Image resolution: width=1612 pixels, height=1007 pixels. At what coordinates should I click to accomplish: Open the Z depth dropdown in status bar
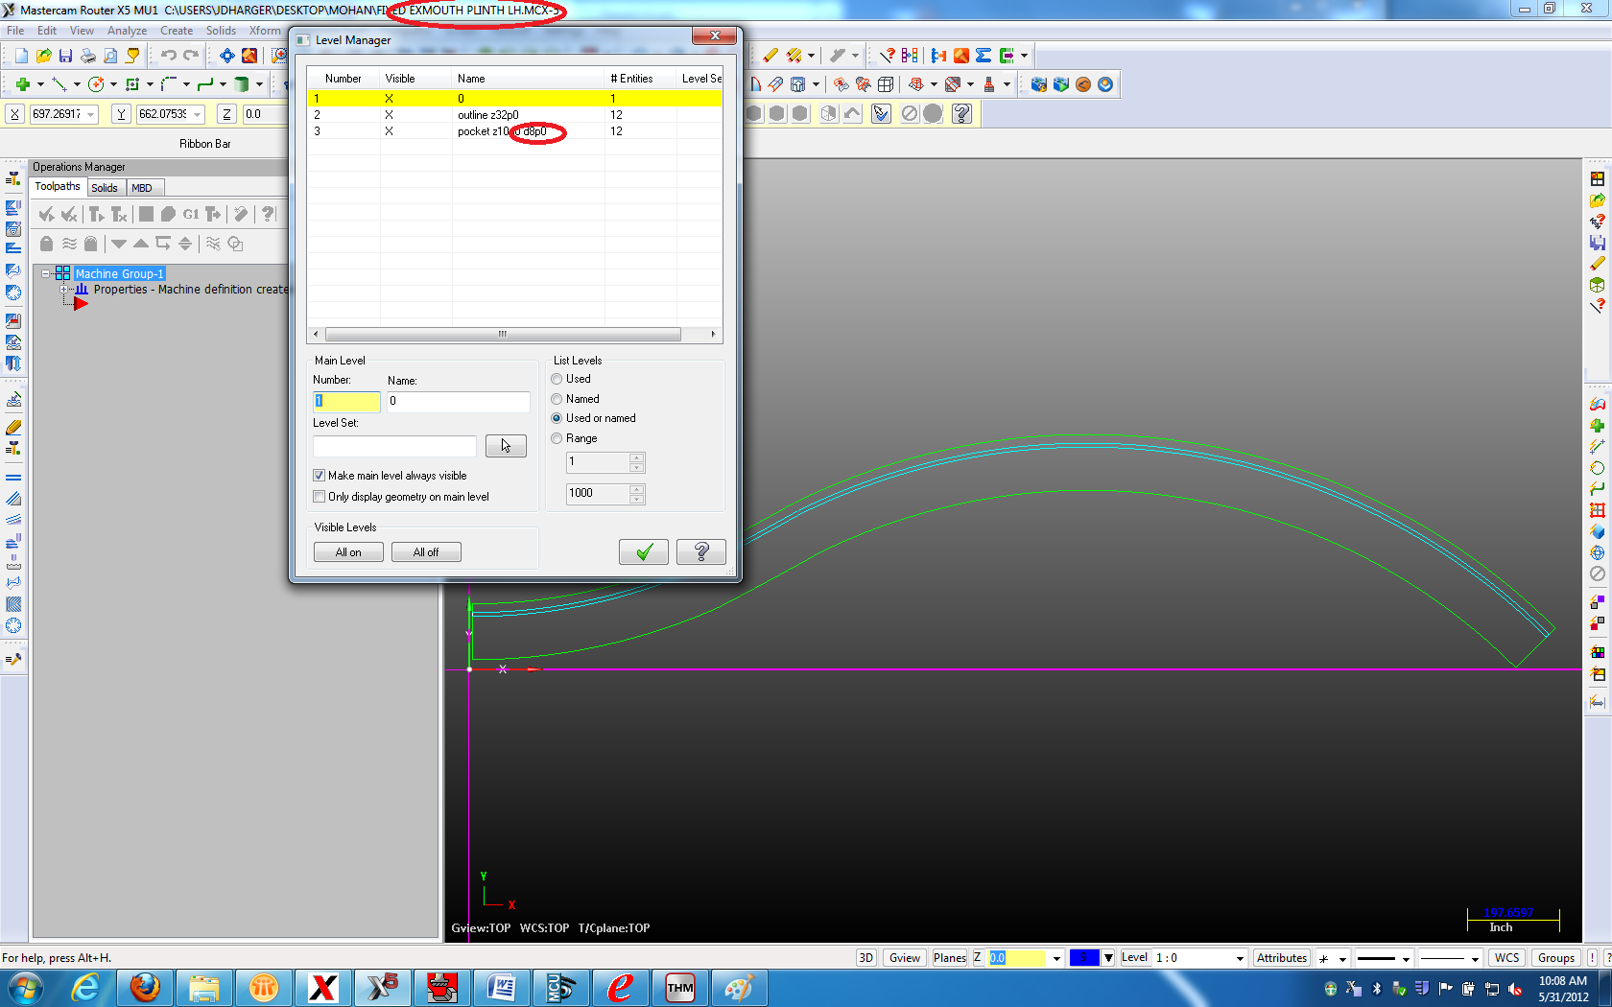pos(1056,958)
